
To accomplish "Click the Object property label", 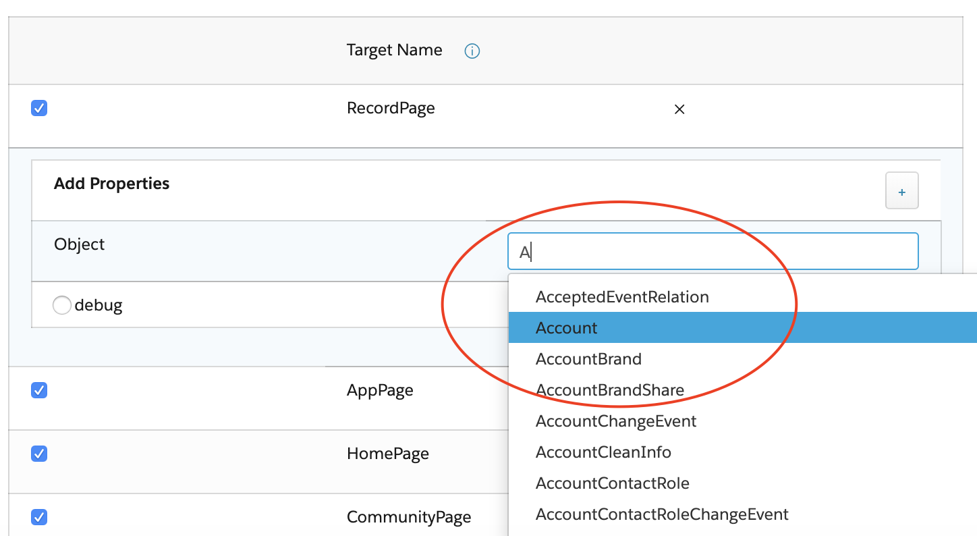I will click(80, 244).
